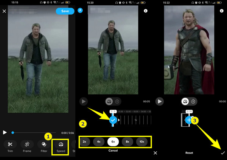Discard changes with the bottom X
The width and height of the screenshot is (227, 160).
coord(155,153)
